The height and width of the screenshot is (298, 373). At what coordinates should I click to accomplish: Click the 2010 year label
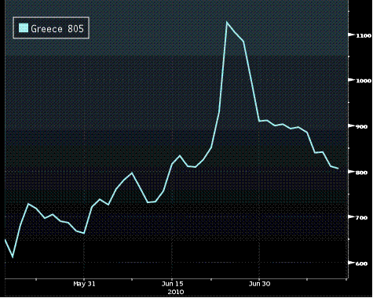point(176,292)
